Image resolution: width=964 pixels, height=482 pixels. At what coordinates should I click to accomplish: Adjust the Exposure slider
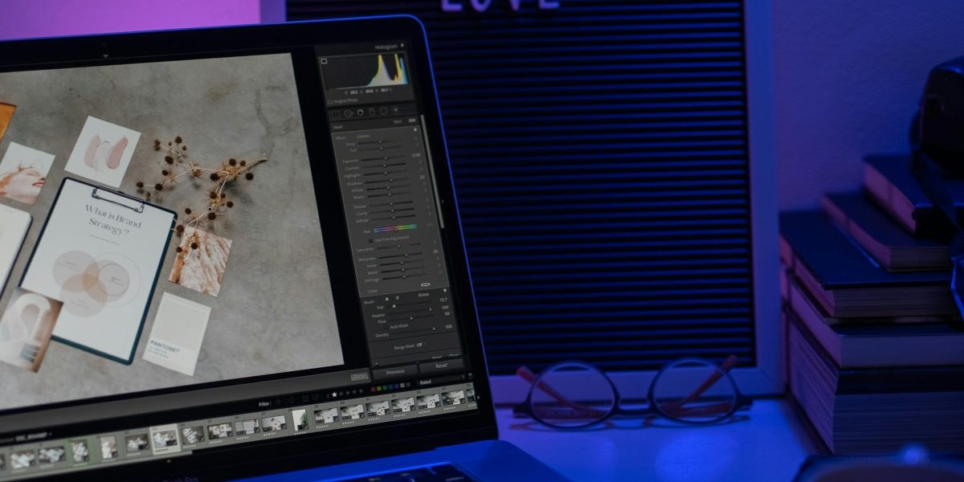383,159
